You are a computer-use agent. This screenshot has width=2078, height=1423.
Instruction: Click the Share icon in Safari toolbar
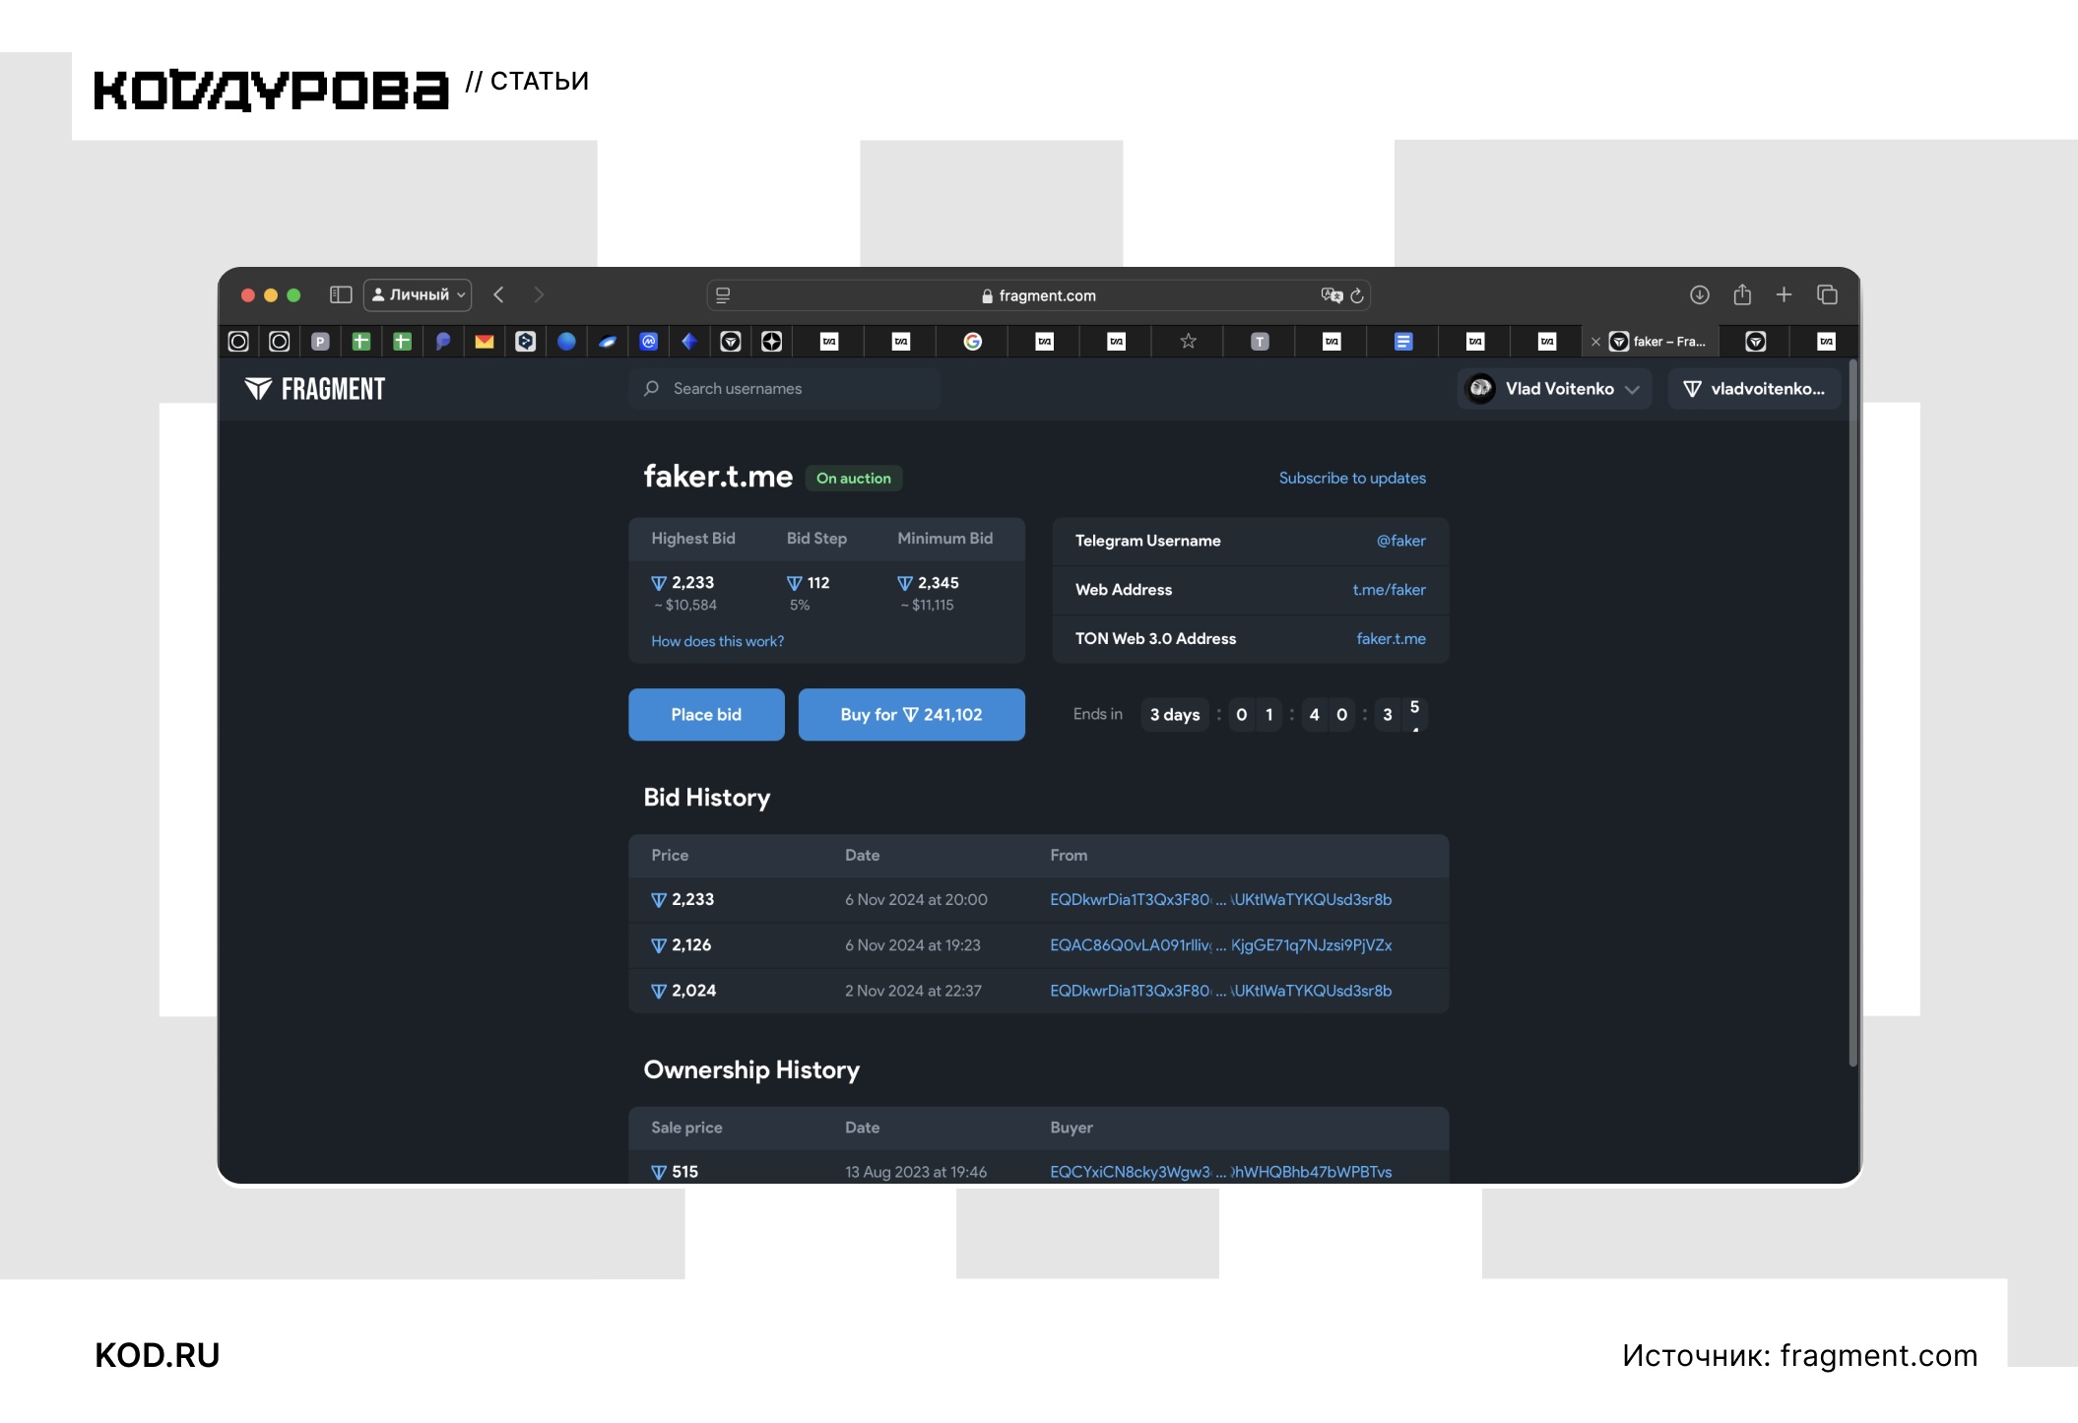1742,294
